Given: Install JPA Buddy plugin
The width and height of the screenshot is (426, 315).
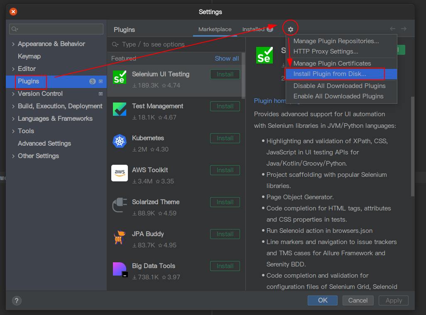Looking at the screenshot, I should click(225, 234).
